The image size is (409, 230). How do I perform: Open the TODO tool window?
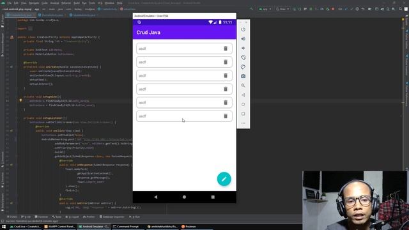(x=12, y=217)
